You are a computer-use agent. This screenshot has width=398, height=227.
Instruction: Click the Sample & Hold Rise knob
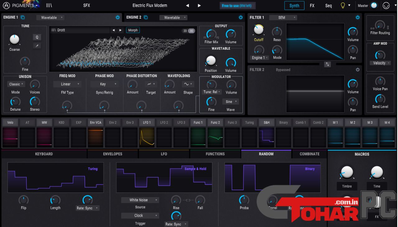[x=176, y=200]
